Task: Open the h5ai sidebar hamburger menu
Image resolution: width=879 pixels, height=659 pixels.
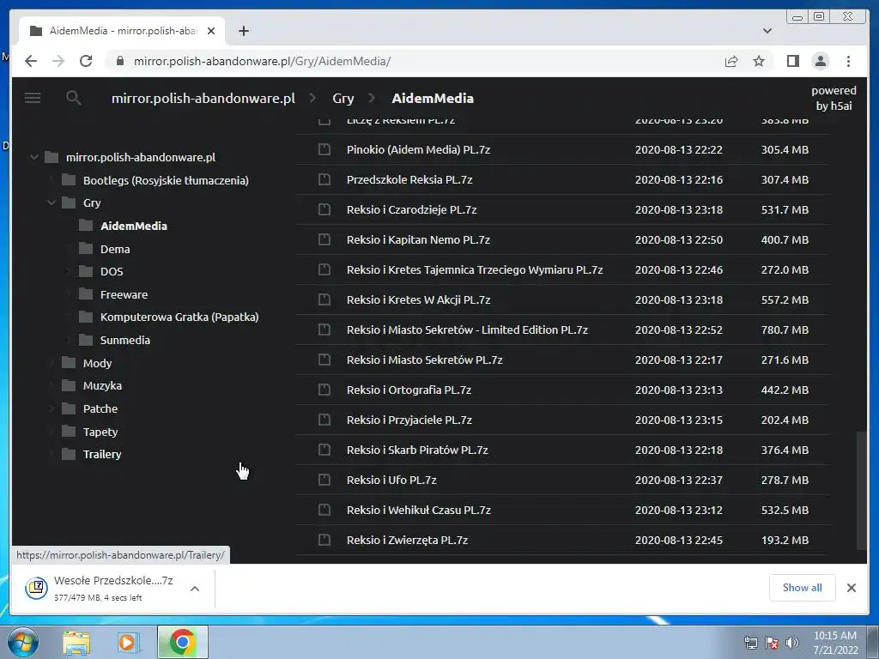Action: pos(33,98)
